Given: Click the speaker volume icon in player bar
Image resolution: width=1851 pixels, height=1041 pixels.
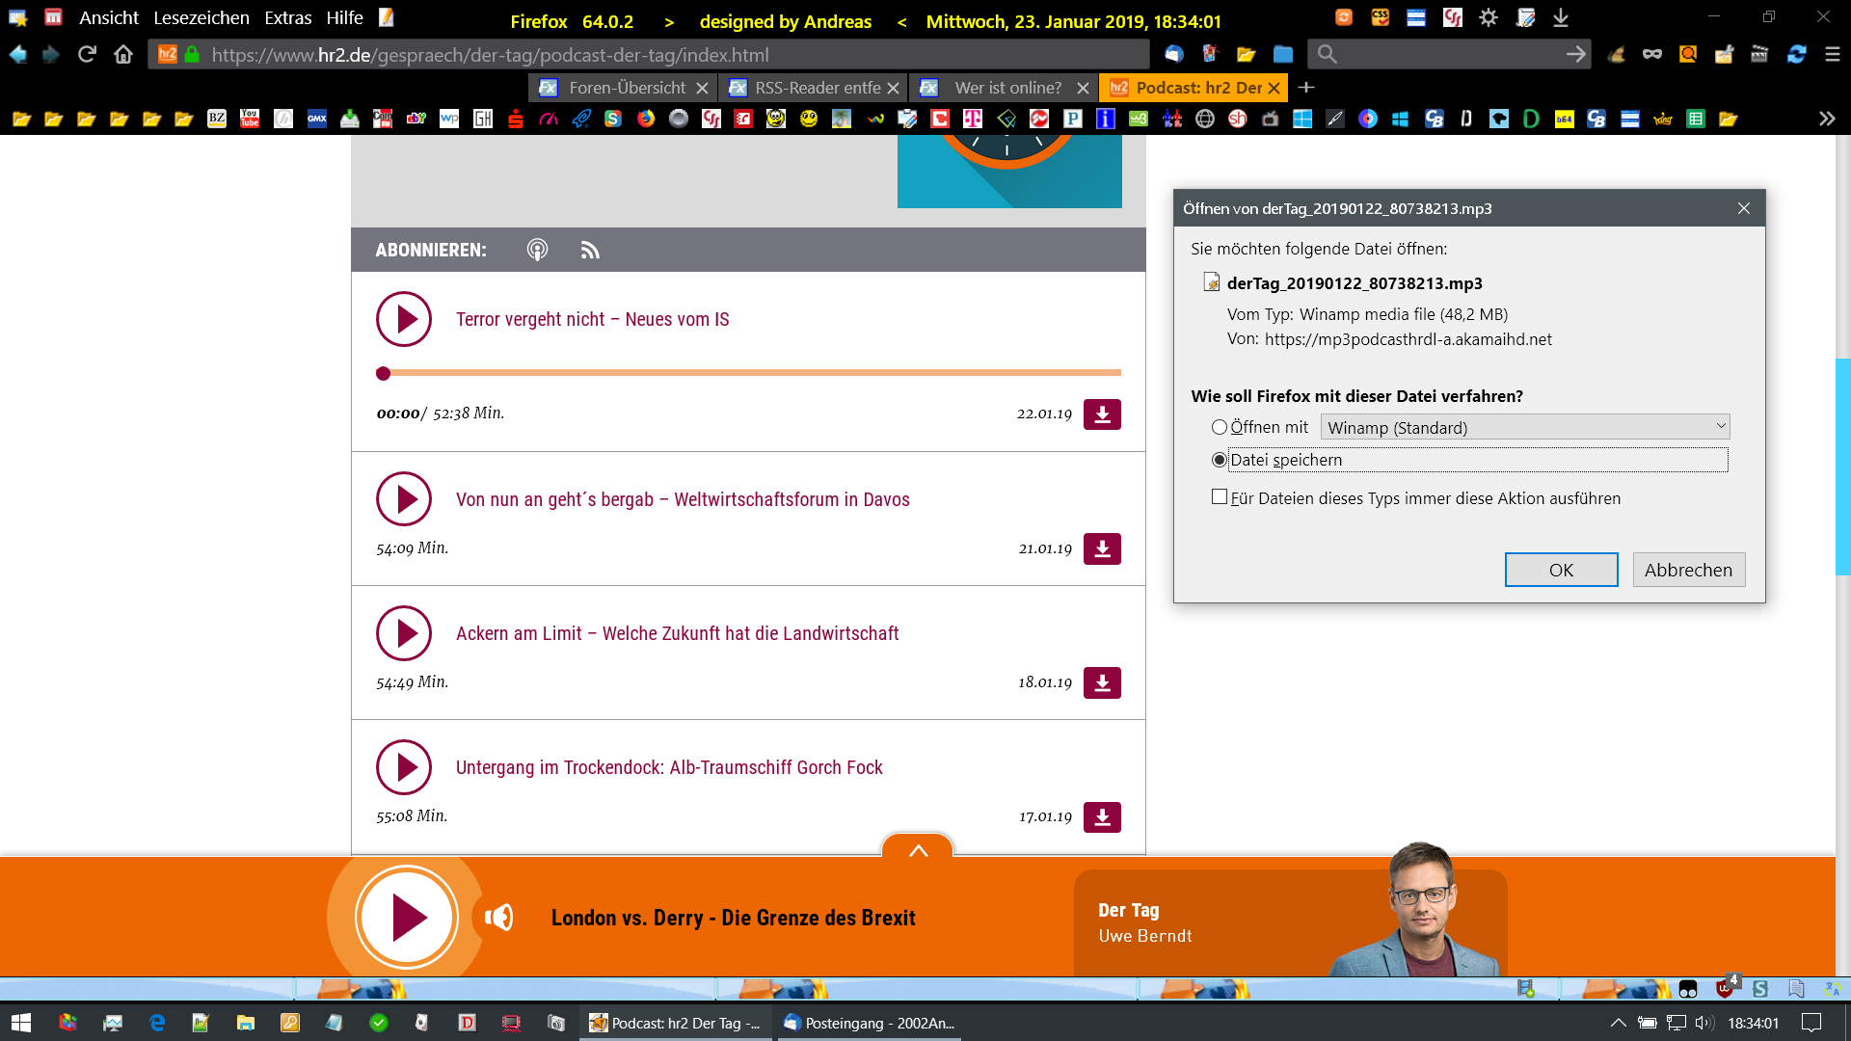Looking at the screenshot, I should coord(498,918).
